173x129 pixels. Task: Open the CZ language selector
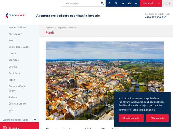tap(167, 3)
